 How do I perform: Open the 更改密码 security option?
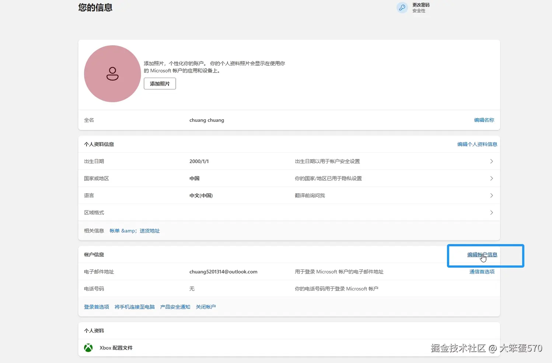[421, 5]
